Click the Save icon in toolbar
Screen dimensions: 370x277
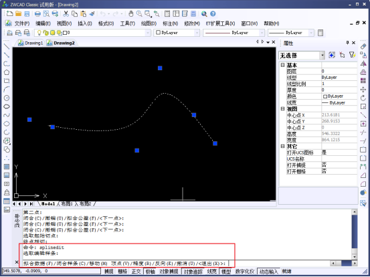pyautogui.click(x=27, y=13)
